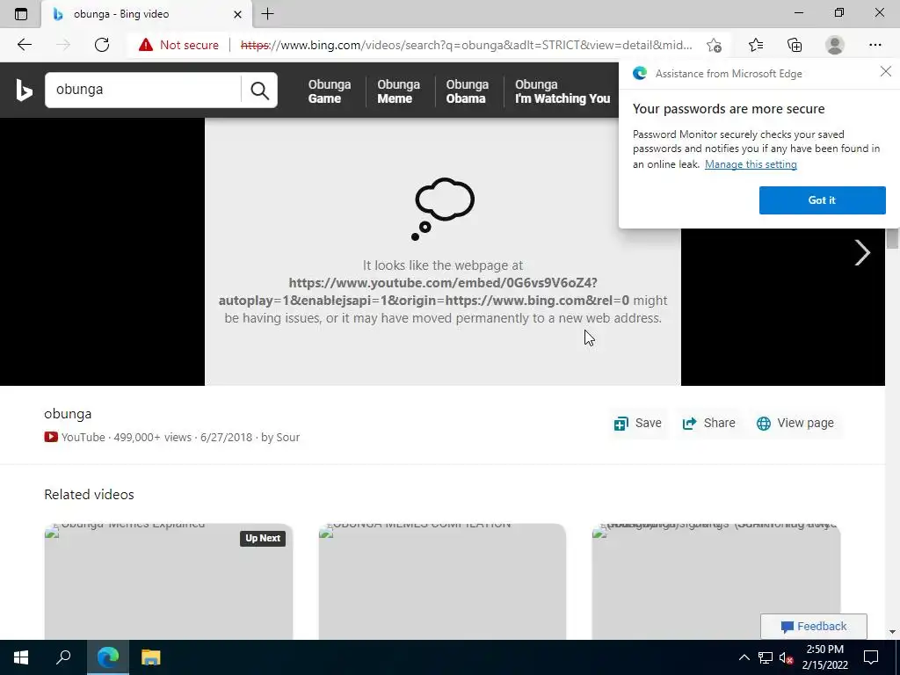This screenshot has height=675, width=900.
Task: Open the third related video thumbnail
Action: 716,581
